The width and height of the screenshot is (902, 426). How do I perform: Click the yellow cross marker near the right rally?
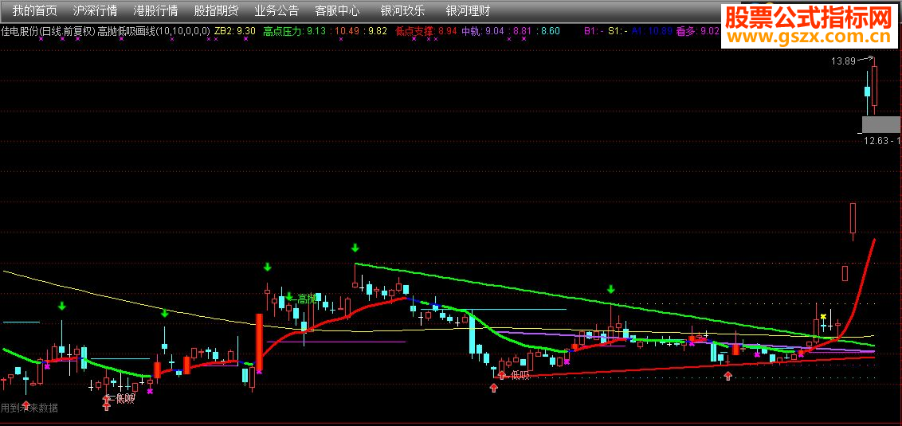(x=824, y=316)
